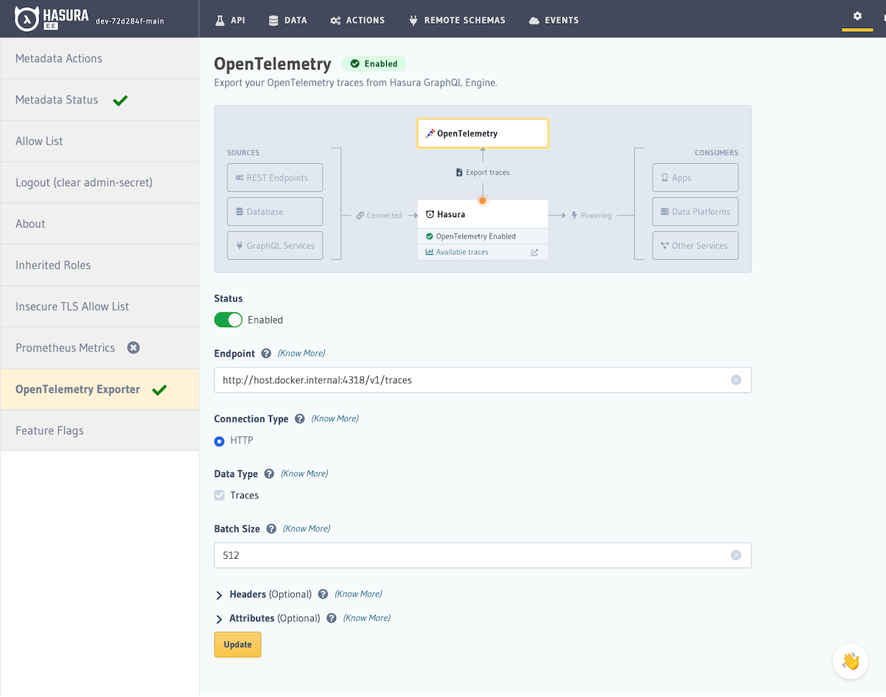Image resolution: width=886 pixels, height=697 pixels.
Task: Click into the Endpoint URL input field
Action: [x=483, y=380]
